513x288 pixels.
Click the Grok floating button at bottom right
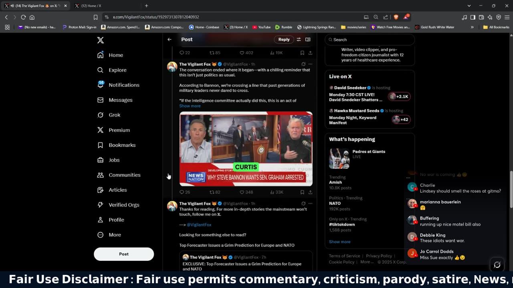(x=497, y=265)
